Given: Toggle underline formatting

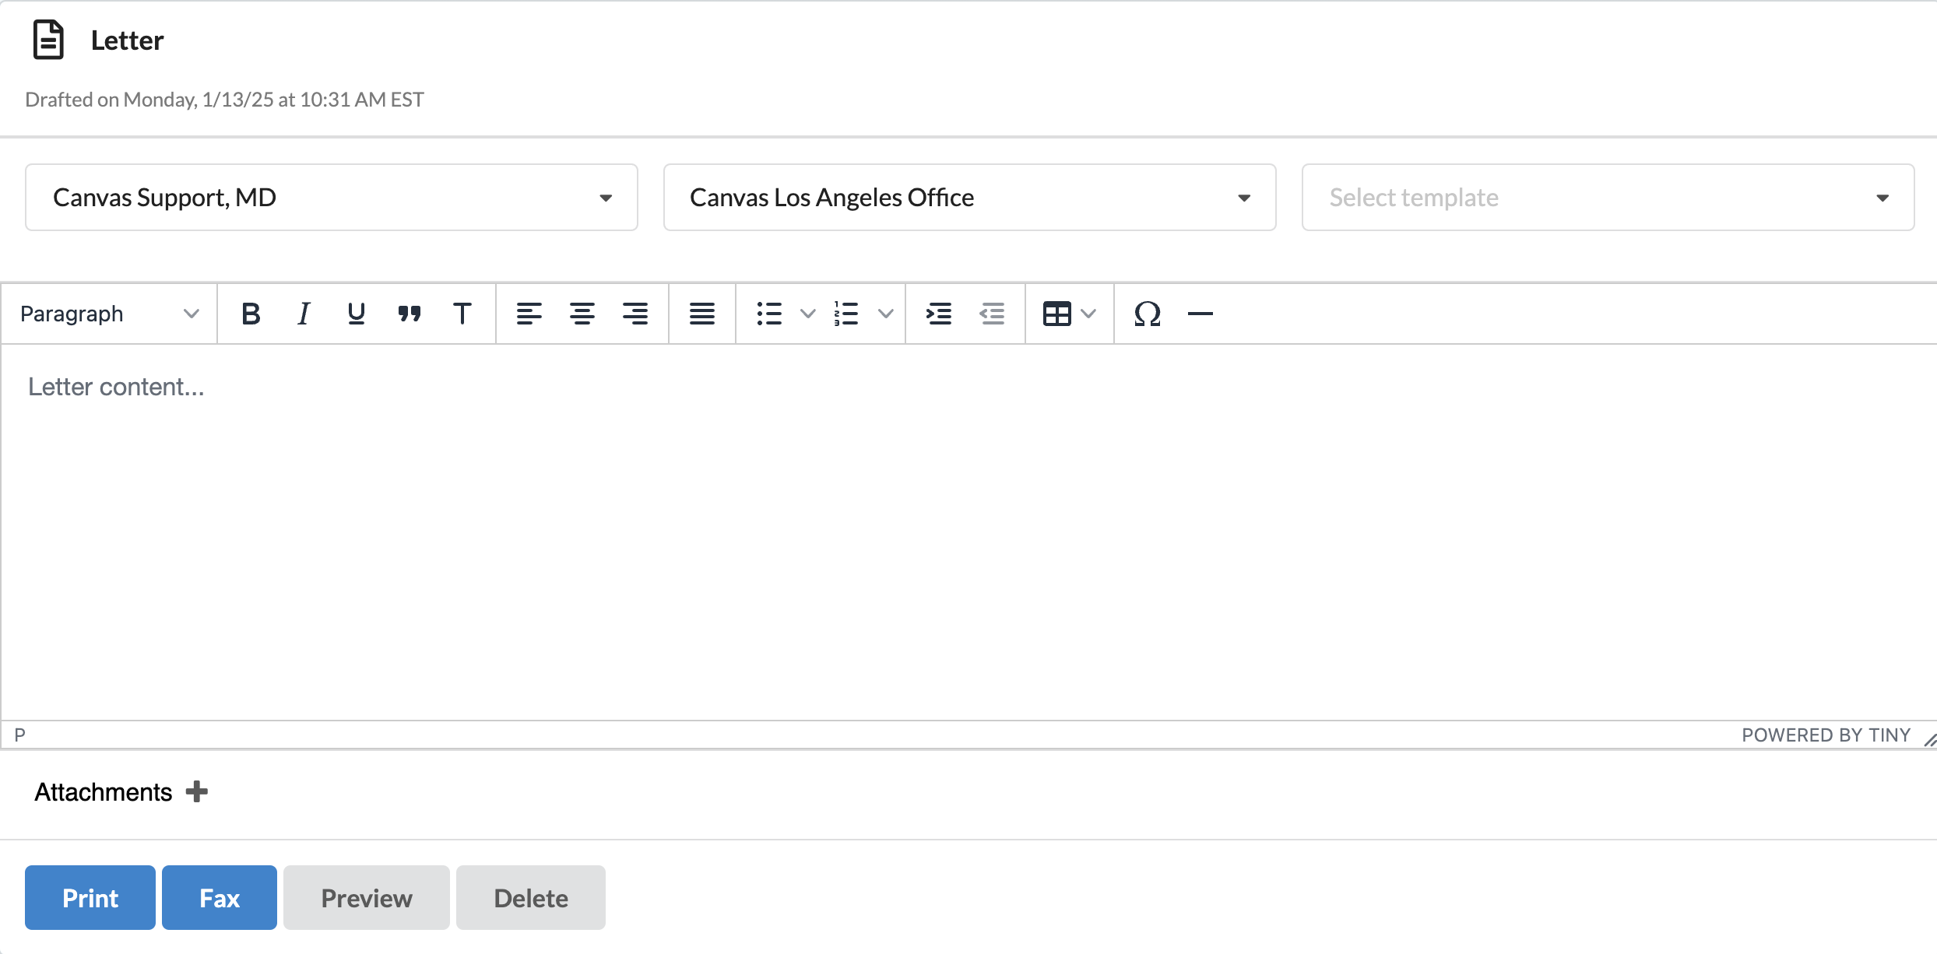Looking at the screenshot, I should 357,314.
